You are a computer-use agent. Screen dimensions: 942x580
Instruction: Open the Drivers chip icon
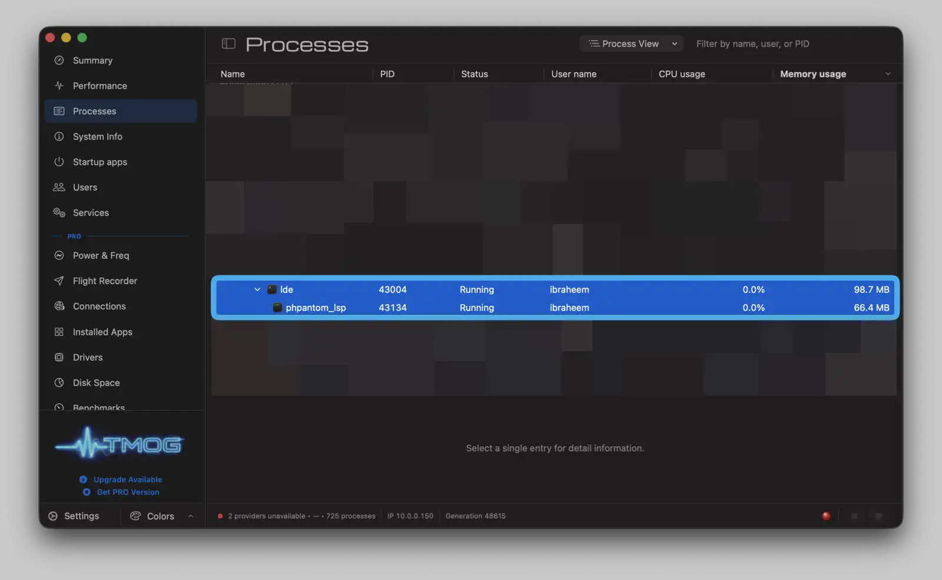[x=59, y=357]
